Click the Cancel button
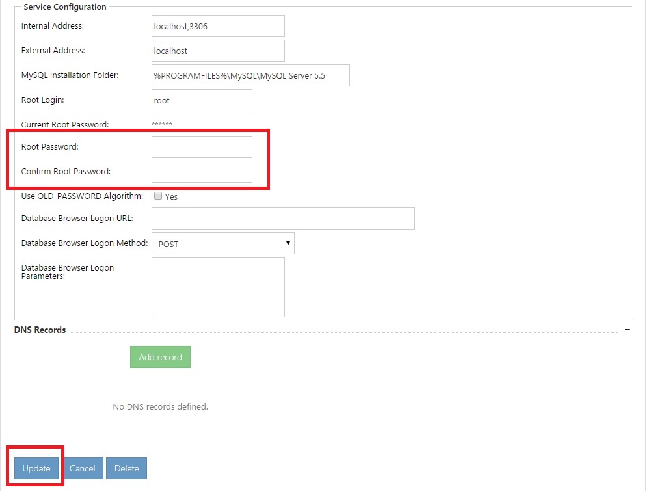 pyautogui.click(x=83, y=468)
